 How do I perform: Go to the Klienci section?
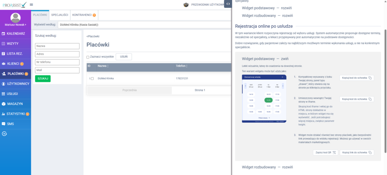pos(14,64)
